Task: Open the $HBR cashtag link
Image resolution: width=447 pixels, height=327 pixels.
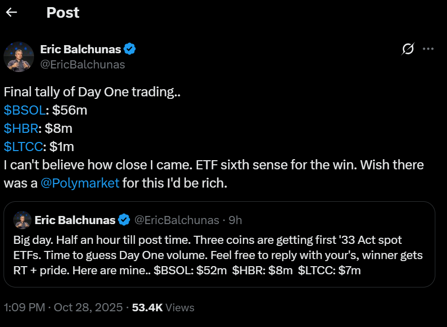Action: tap(21, 128)
